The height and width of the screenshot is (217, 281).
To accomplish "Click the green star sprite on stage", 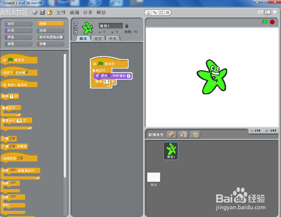I will (x=212, y=77).
